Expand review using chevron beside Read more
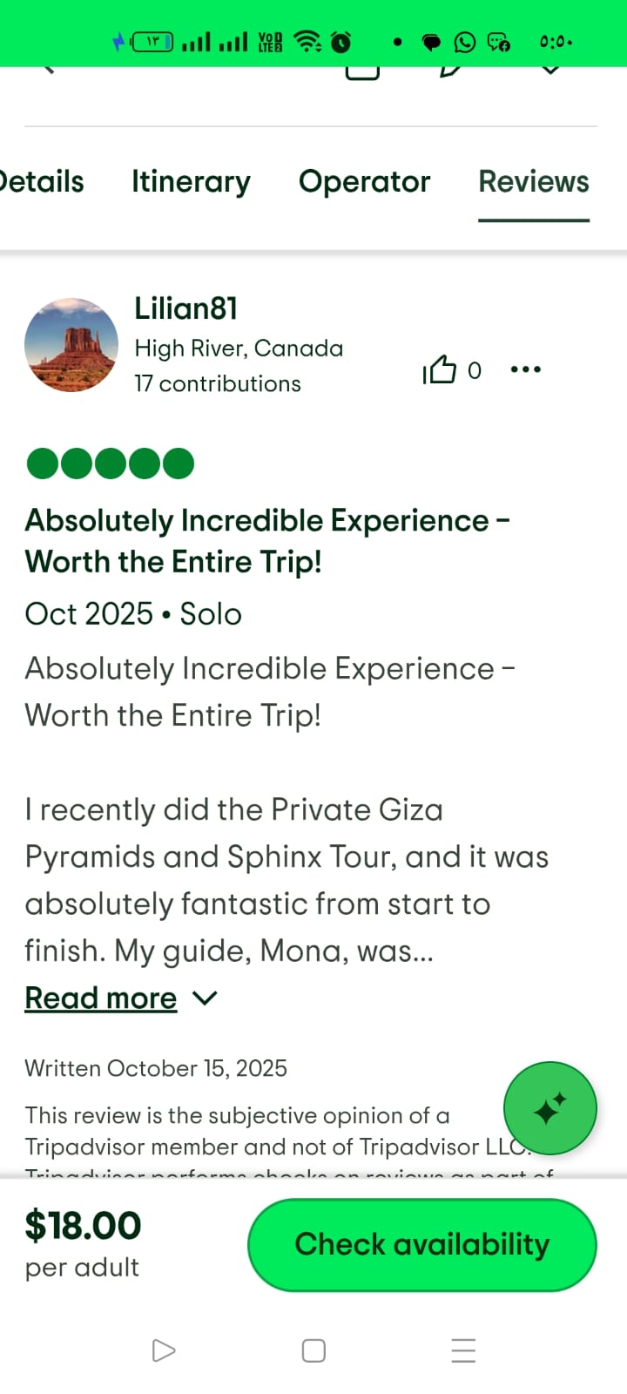The width and height of the screenshot is (627, 1394). pyautogui.click(x=205, y=998)
